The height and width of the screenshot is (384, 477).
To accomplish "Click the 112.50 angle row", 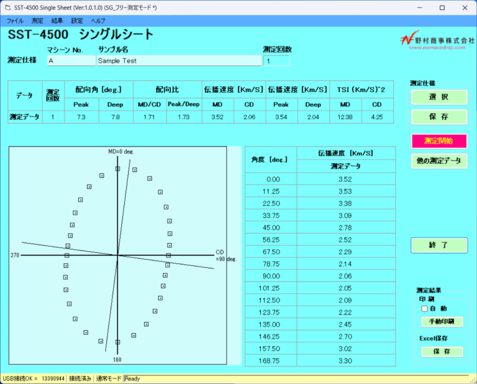I will tap(320, 300).
